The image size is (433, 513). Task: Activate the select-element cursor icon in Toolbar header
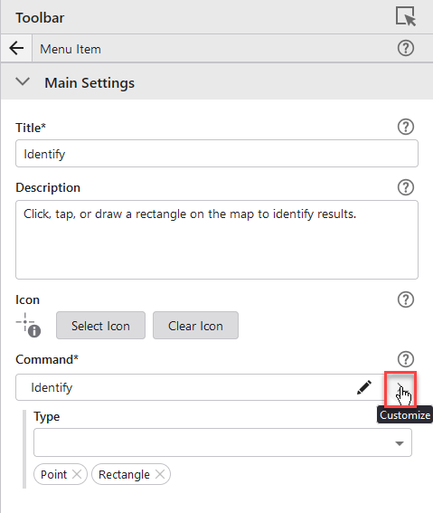[x=406, y=16]
